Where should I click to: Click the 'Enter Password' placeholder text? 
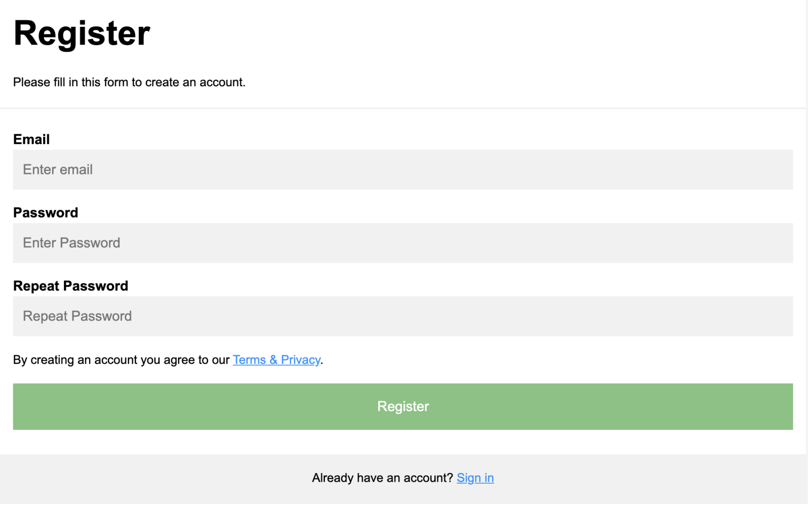(71, 243)
